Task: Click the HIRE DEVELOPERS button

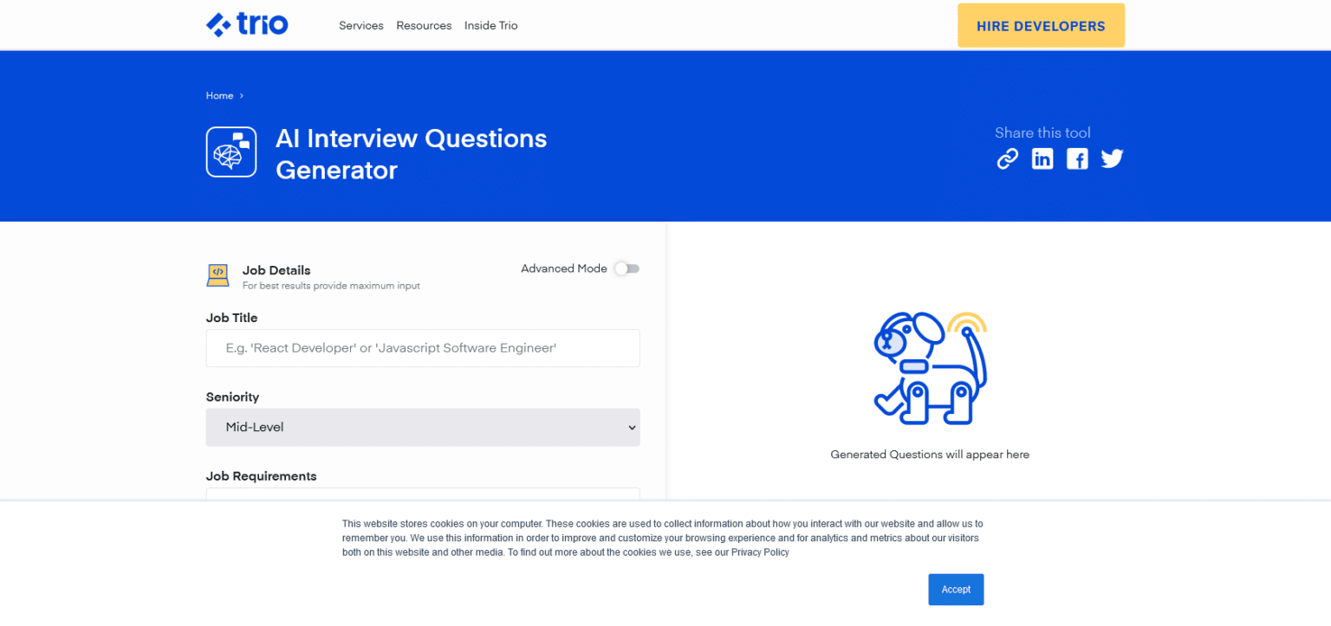Action: 1041,25
